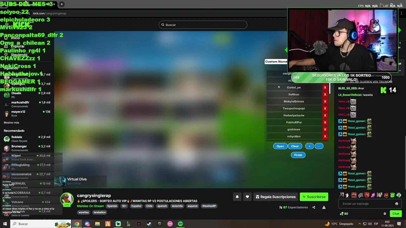
Task: Remove ItsHiroo from the marbles list
Action: pyautogui.click(x=325, y=94)
